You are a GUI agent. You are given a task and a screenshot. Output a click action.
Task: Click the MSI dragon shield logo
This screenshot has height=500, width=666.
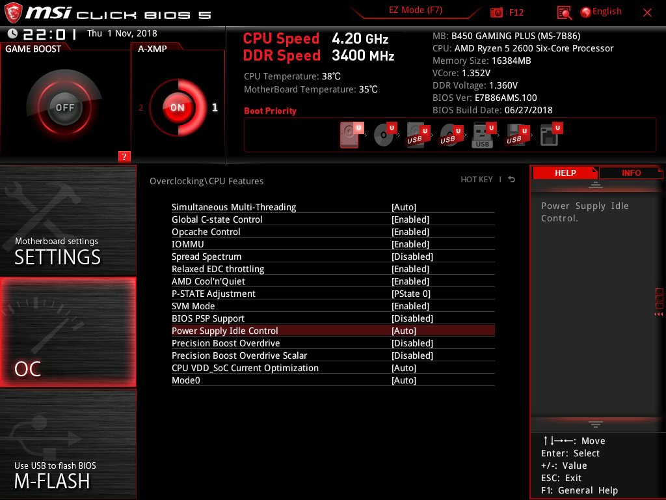pyautogui.click(x=13, y=13)
